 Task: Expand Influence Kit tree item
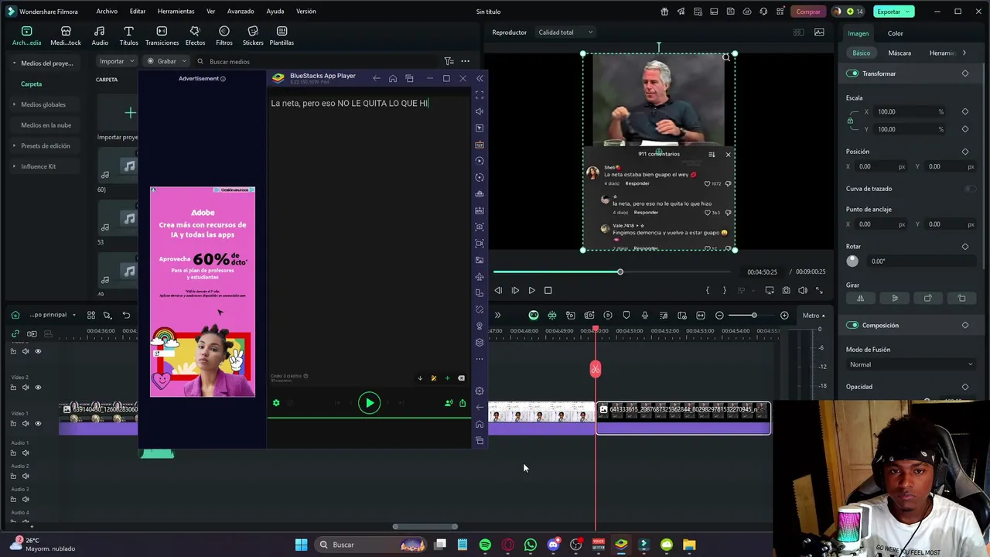tap(14, 166)
